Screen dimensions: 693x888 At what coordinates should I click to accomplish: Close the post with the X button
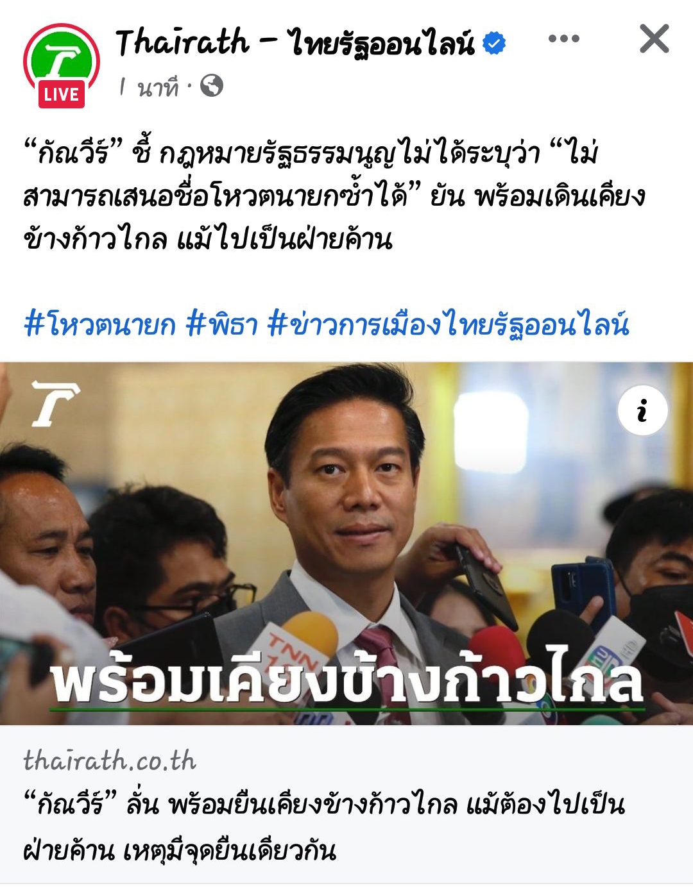(x=654, y=40)
